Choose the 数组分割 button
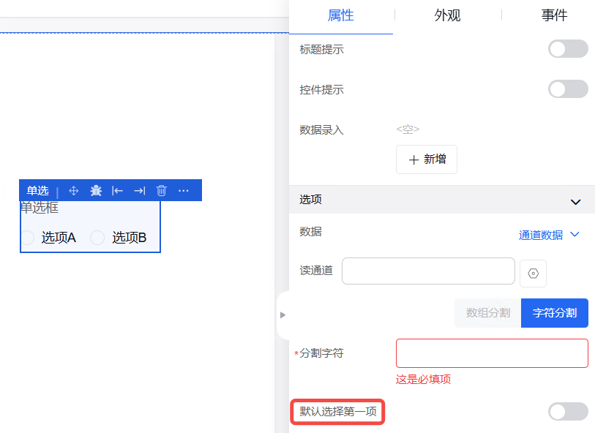Viewport: 595px width, 433px height. [488, 313]
